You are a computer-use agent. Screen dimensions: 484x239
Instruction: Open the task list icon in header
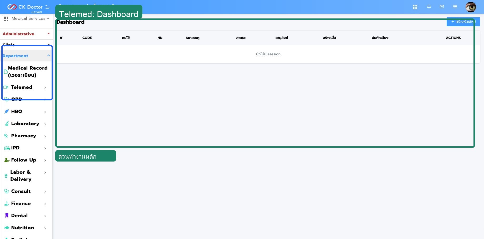(455, 7)
